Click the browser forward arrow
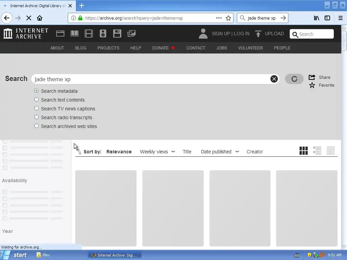 18,18
